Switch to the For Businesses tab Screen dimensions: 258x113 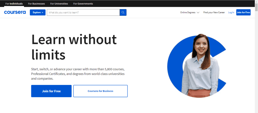pos(36,4)
